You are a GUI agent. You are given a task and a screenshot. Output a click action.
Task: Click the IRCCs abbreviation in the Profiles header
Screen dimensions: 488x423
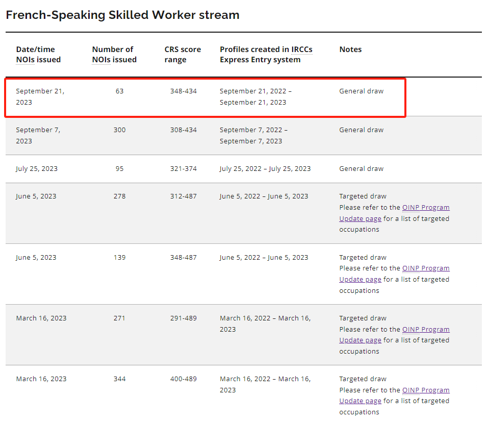click(x=301, y=49)
